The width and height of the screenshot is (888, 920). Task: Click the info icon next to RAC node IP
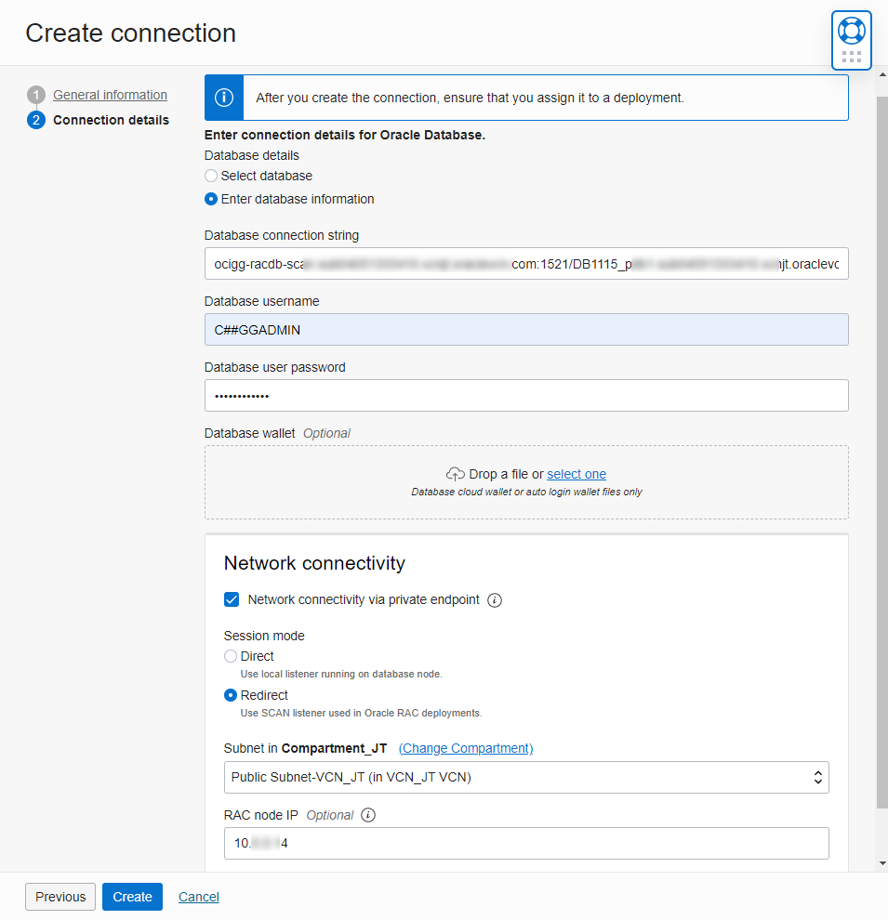point(367,815)
